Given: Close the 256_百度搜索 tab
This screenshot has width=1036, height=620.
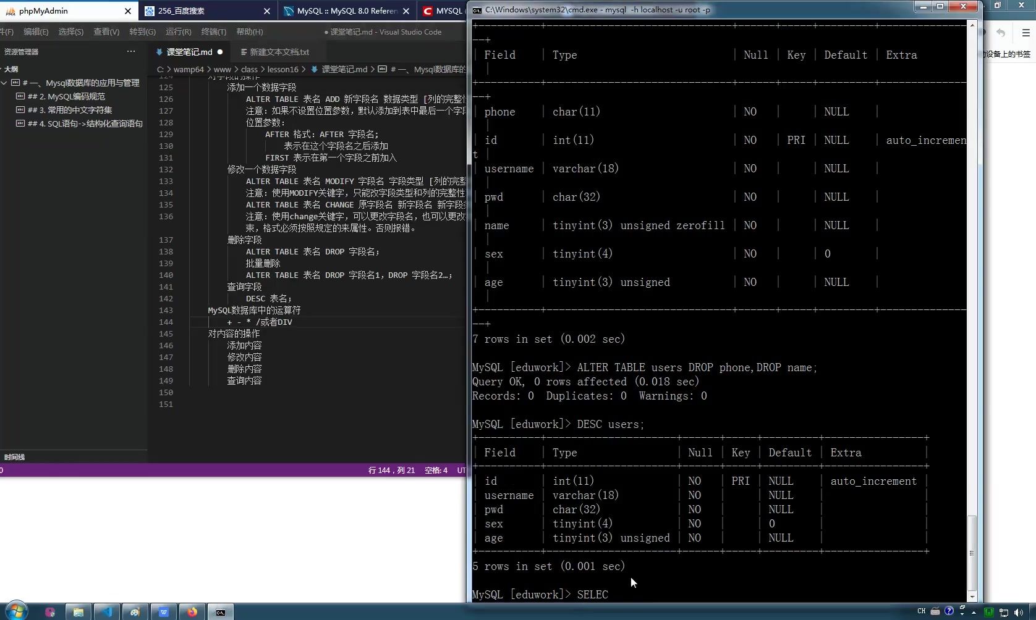Looking at the screenshot, I should point(266,11).
